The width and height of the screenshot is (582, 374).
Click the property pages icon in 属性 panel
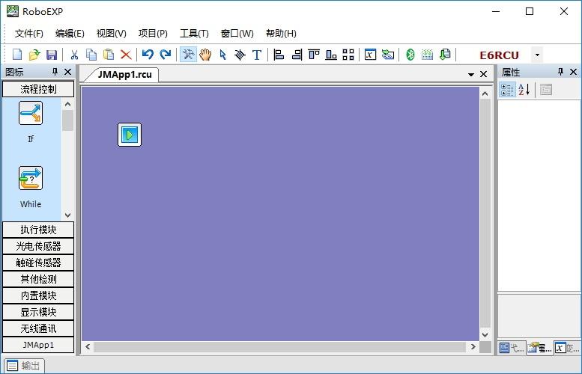coord(546,89)
